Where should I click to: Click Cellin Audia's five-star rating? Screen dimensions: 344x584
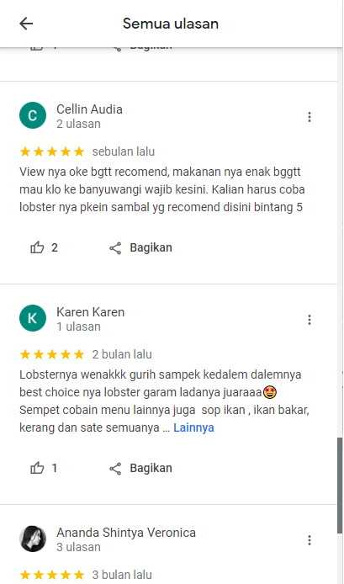tap(52, 151)
